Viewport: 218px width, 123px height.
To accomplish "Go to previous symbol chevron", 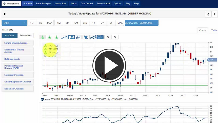I will [208, 14].
